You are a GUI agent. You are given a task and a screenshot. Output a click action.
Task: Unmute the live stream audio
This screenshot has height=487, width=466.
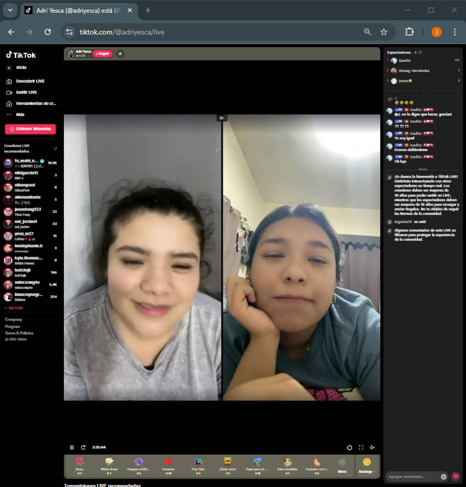pyautogui.click(x=372, y=447)
